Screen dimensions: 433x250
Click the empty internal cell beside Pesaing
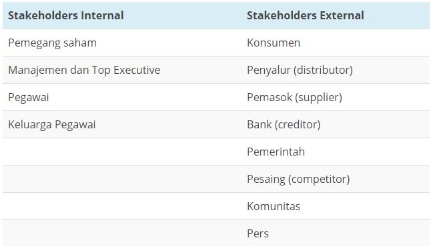122,179
